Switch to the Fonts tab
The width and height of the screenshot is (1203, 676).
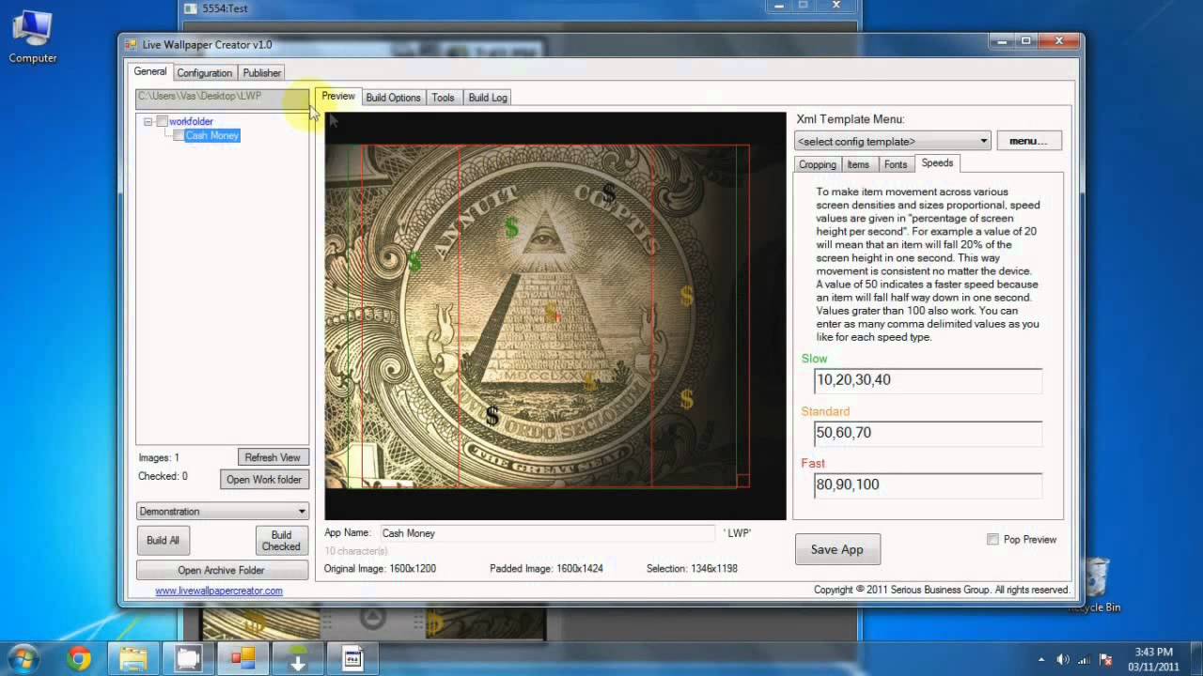[x=896, y=164]
